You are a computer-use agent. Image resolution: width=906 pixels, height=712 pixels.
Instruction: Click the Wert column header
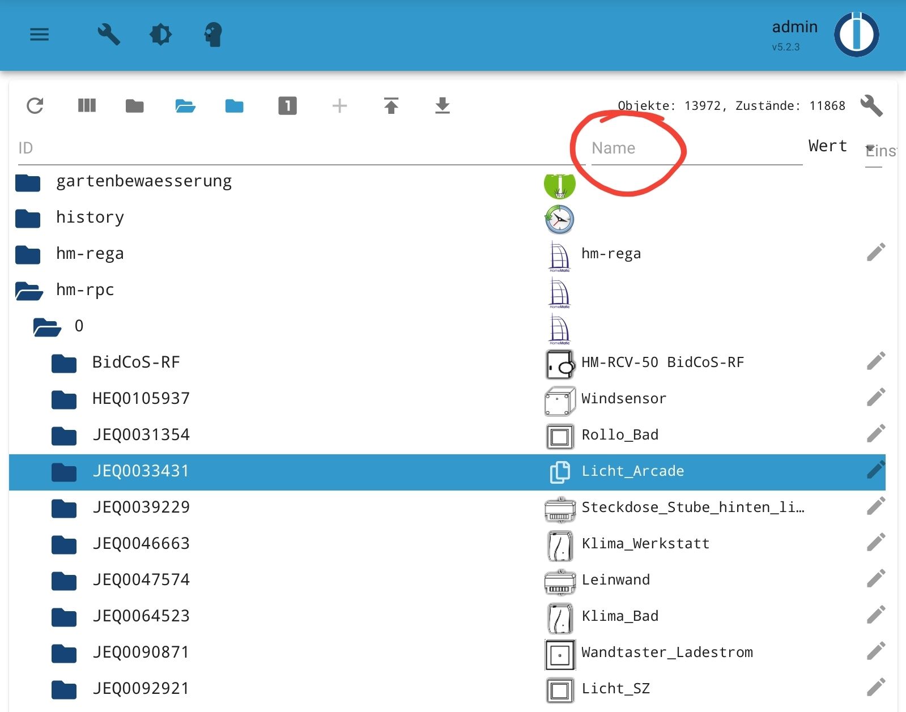(827, 146)
